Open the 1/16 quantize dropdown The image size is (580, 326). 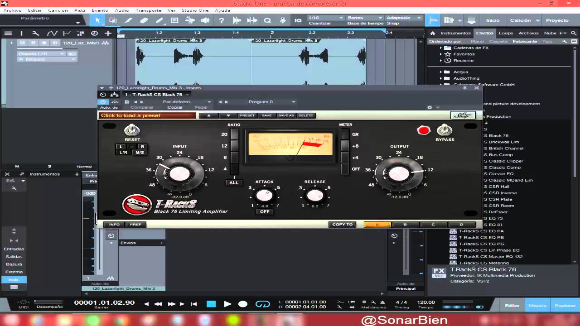[x=325, y=18]
